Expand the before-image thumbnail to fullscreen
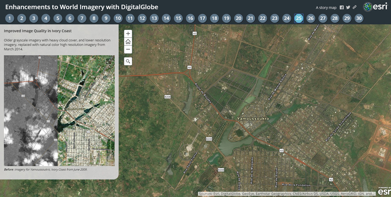391x197 pixels. coord(109,61)
